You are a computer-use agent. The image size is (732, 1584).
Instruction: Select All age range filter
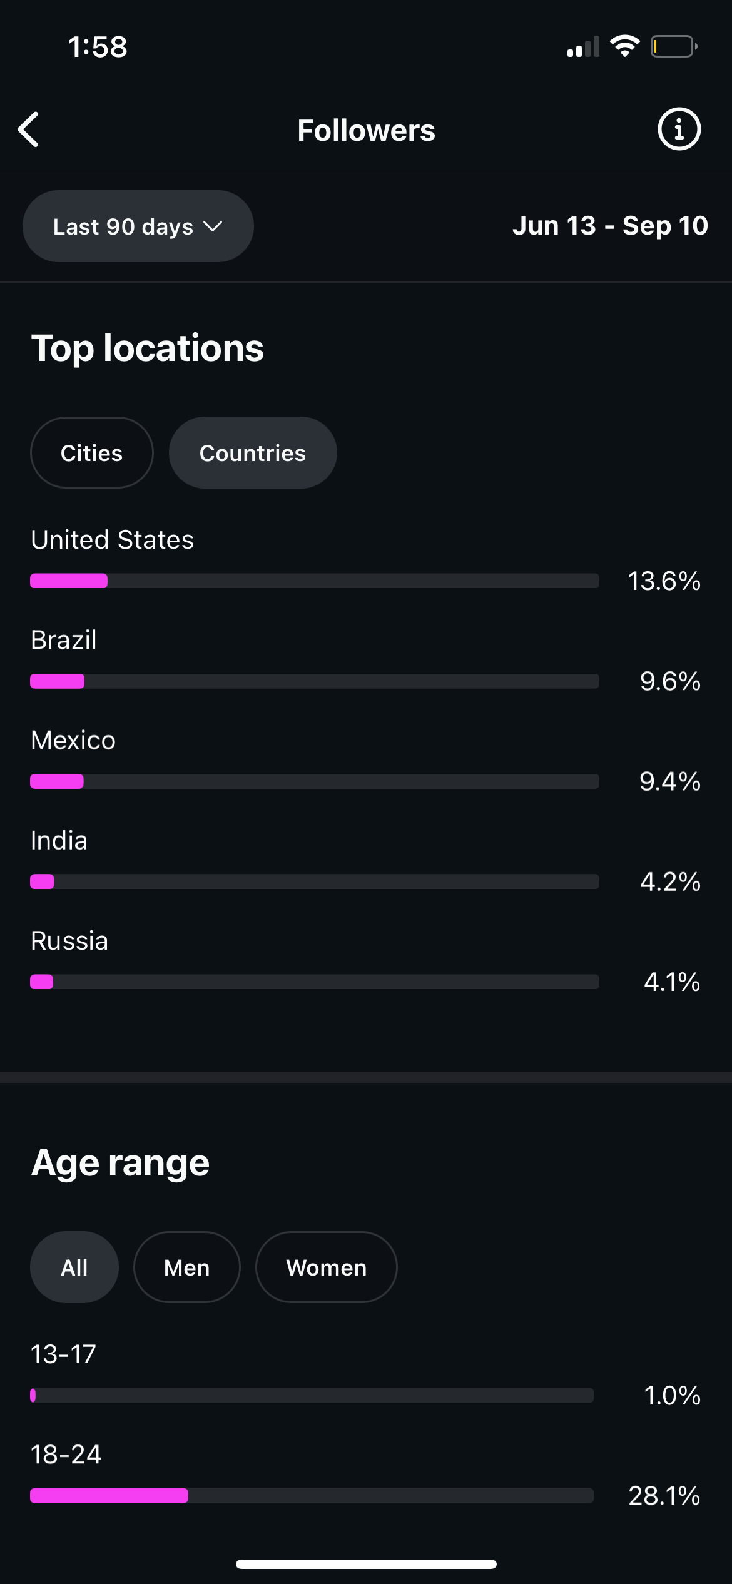[74, 1267]
